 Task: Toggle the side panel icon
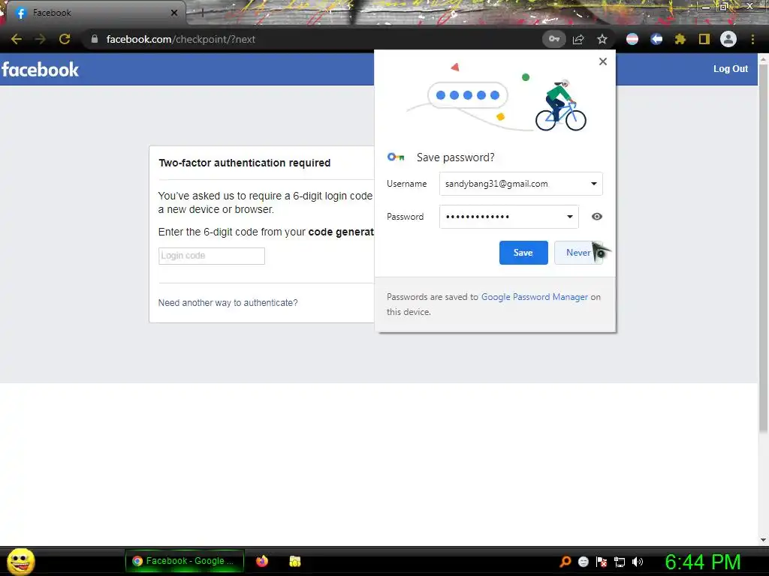(x=704, y=39)
